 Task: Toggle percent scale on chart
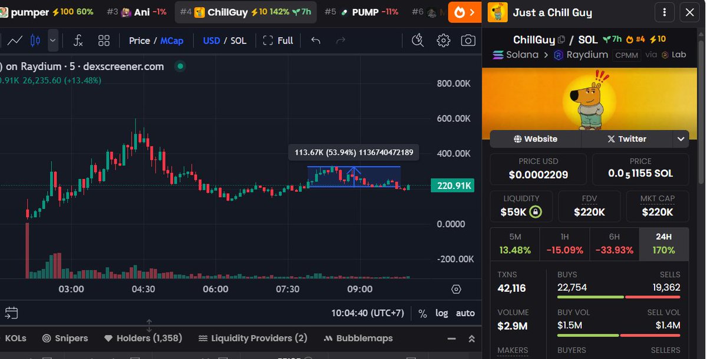click(x=422, y=313)
